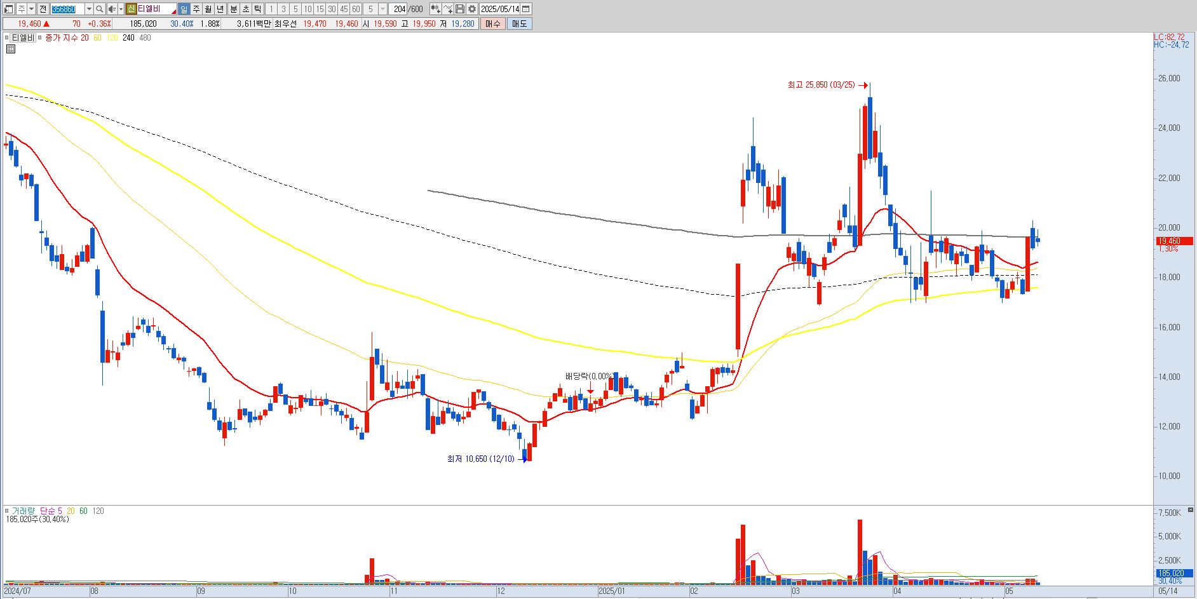Image resolution: width=1197 pixels, height=599 pixels.
Task: Open the calendar date picker icon
Action: tap(526, 9)
